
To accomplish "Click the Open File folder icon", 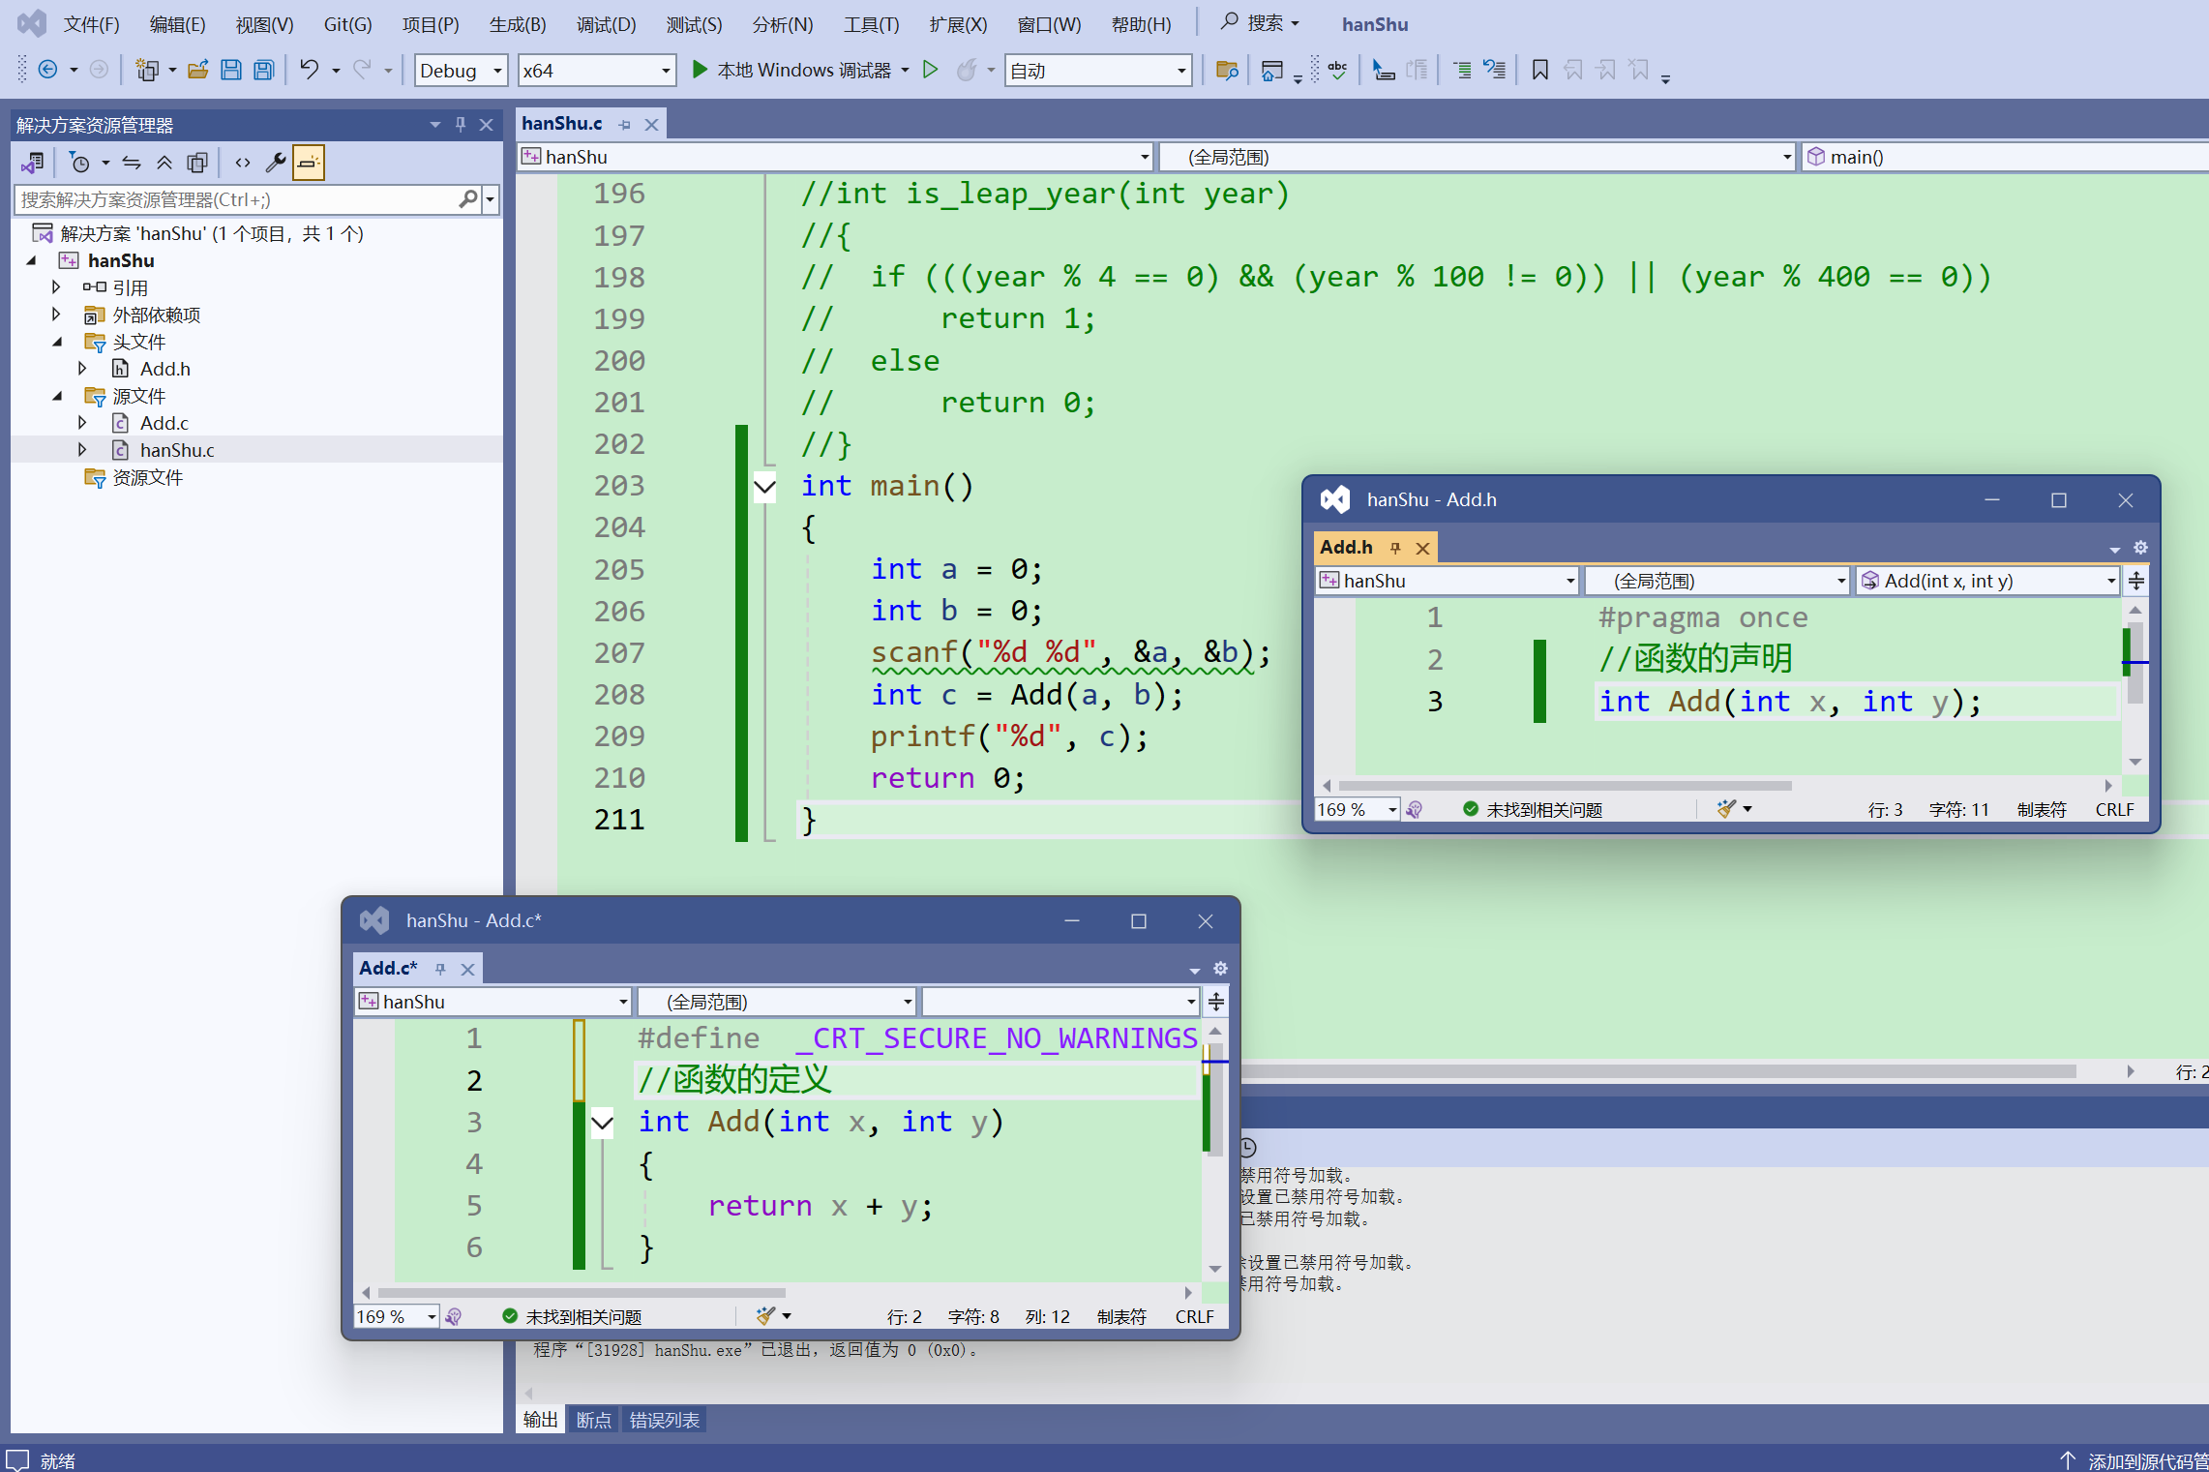I will (x=198, y=70).
